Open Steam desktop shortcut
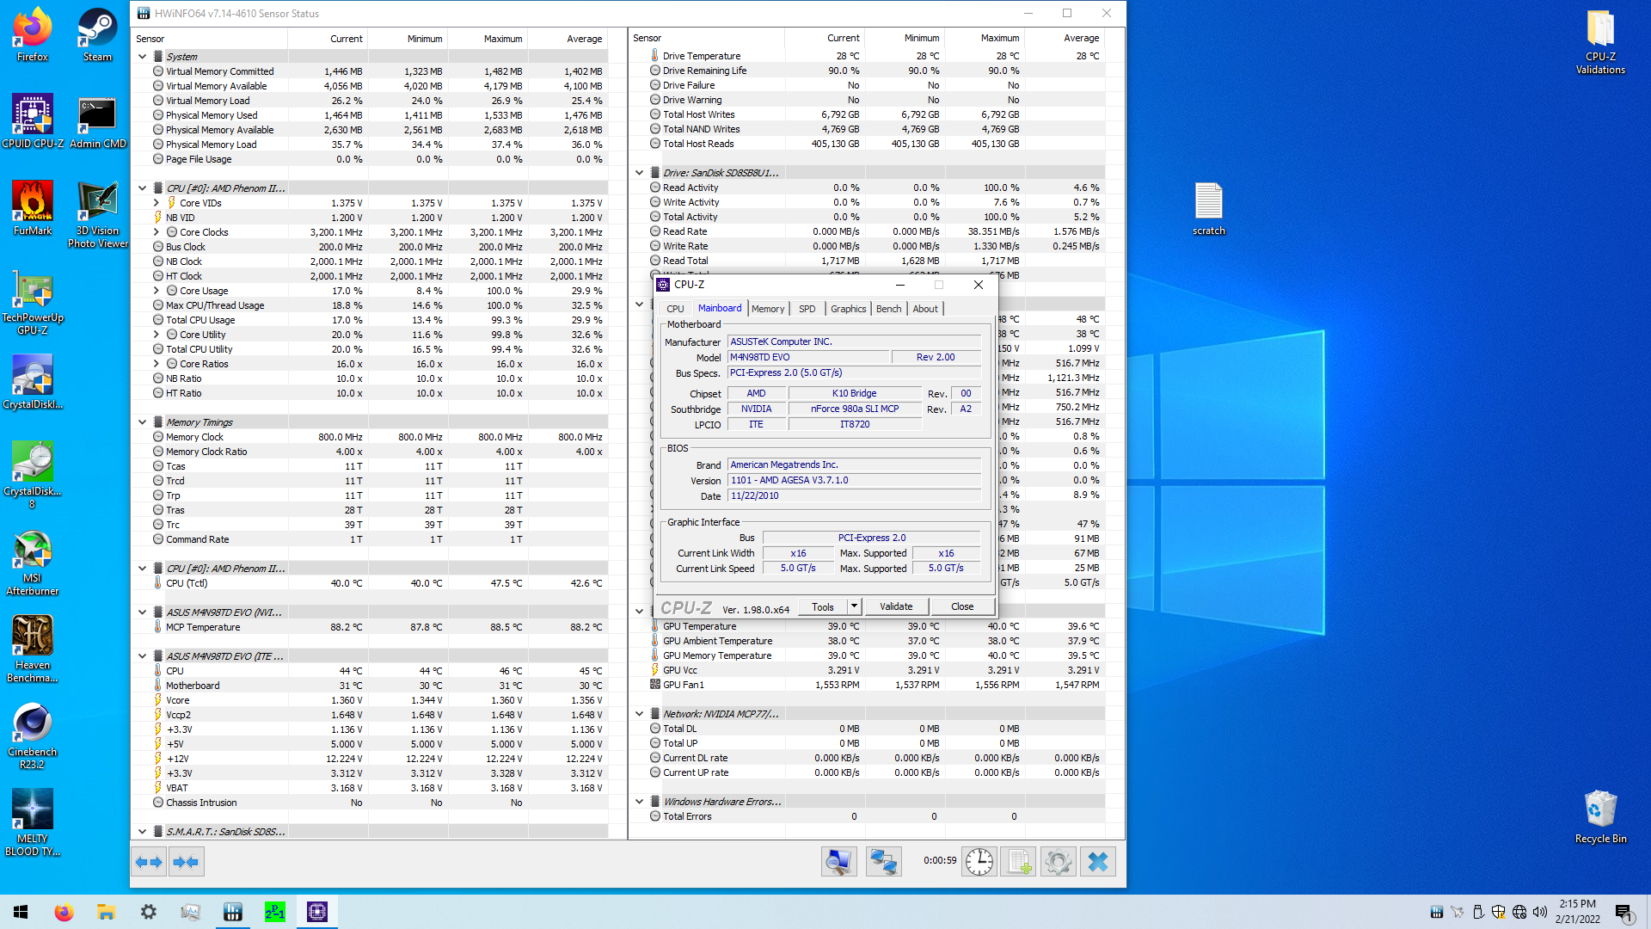The width and height of the screenshot is (1651, 929). 97,34
